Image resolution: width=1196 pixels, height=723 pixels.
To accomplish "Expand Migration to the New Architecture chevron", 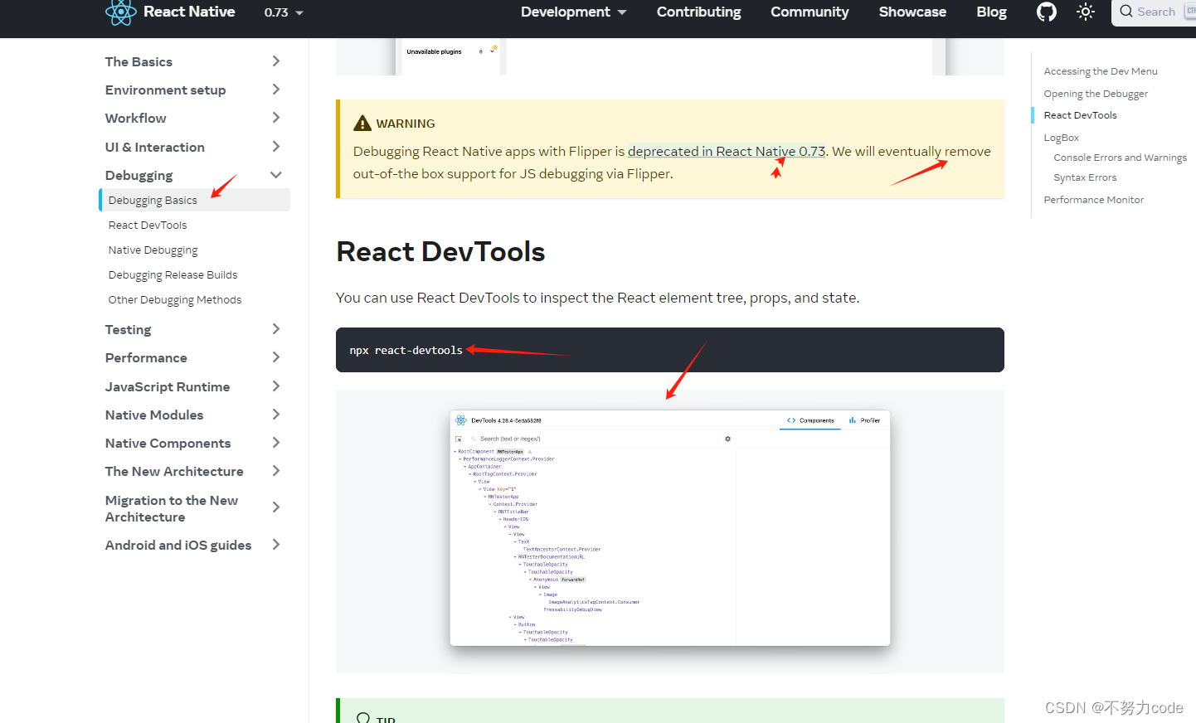I will tap(276, 507).
